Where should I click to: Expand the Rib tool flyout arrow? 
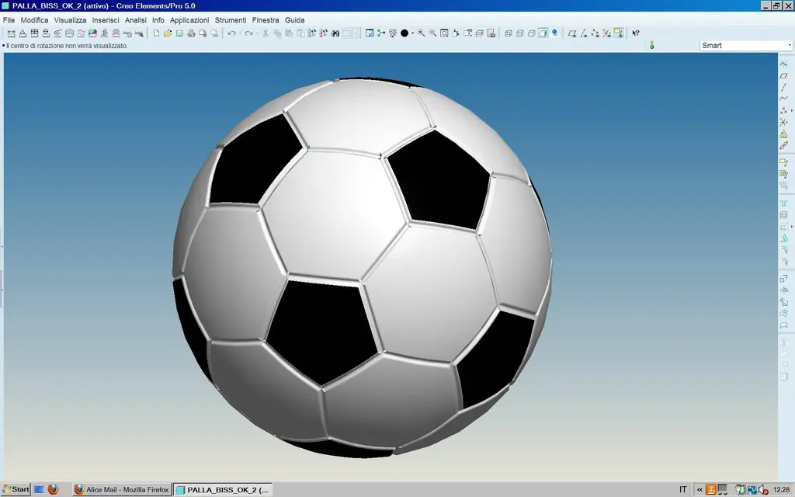click(791, 227)
